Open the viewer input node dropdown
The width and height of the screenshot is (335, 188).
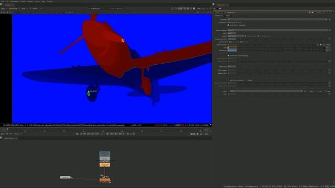click(x=100, y=8)
